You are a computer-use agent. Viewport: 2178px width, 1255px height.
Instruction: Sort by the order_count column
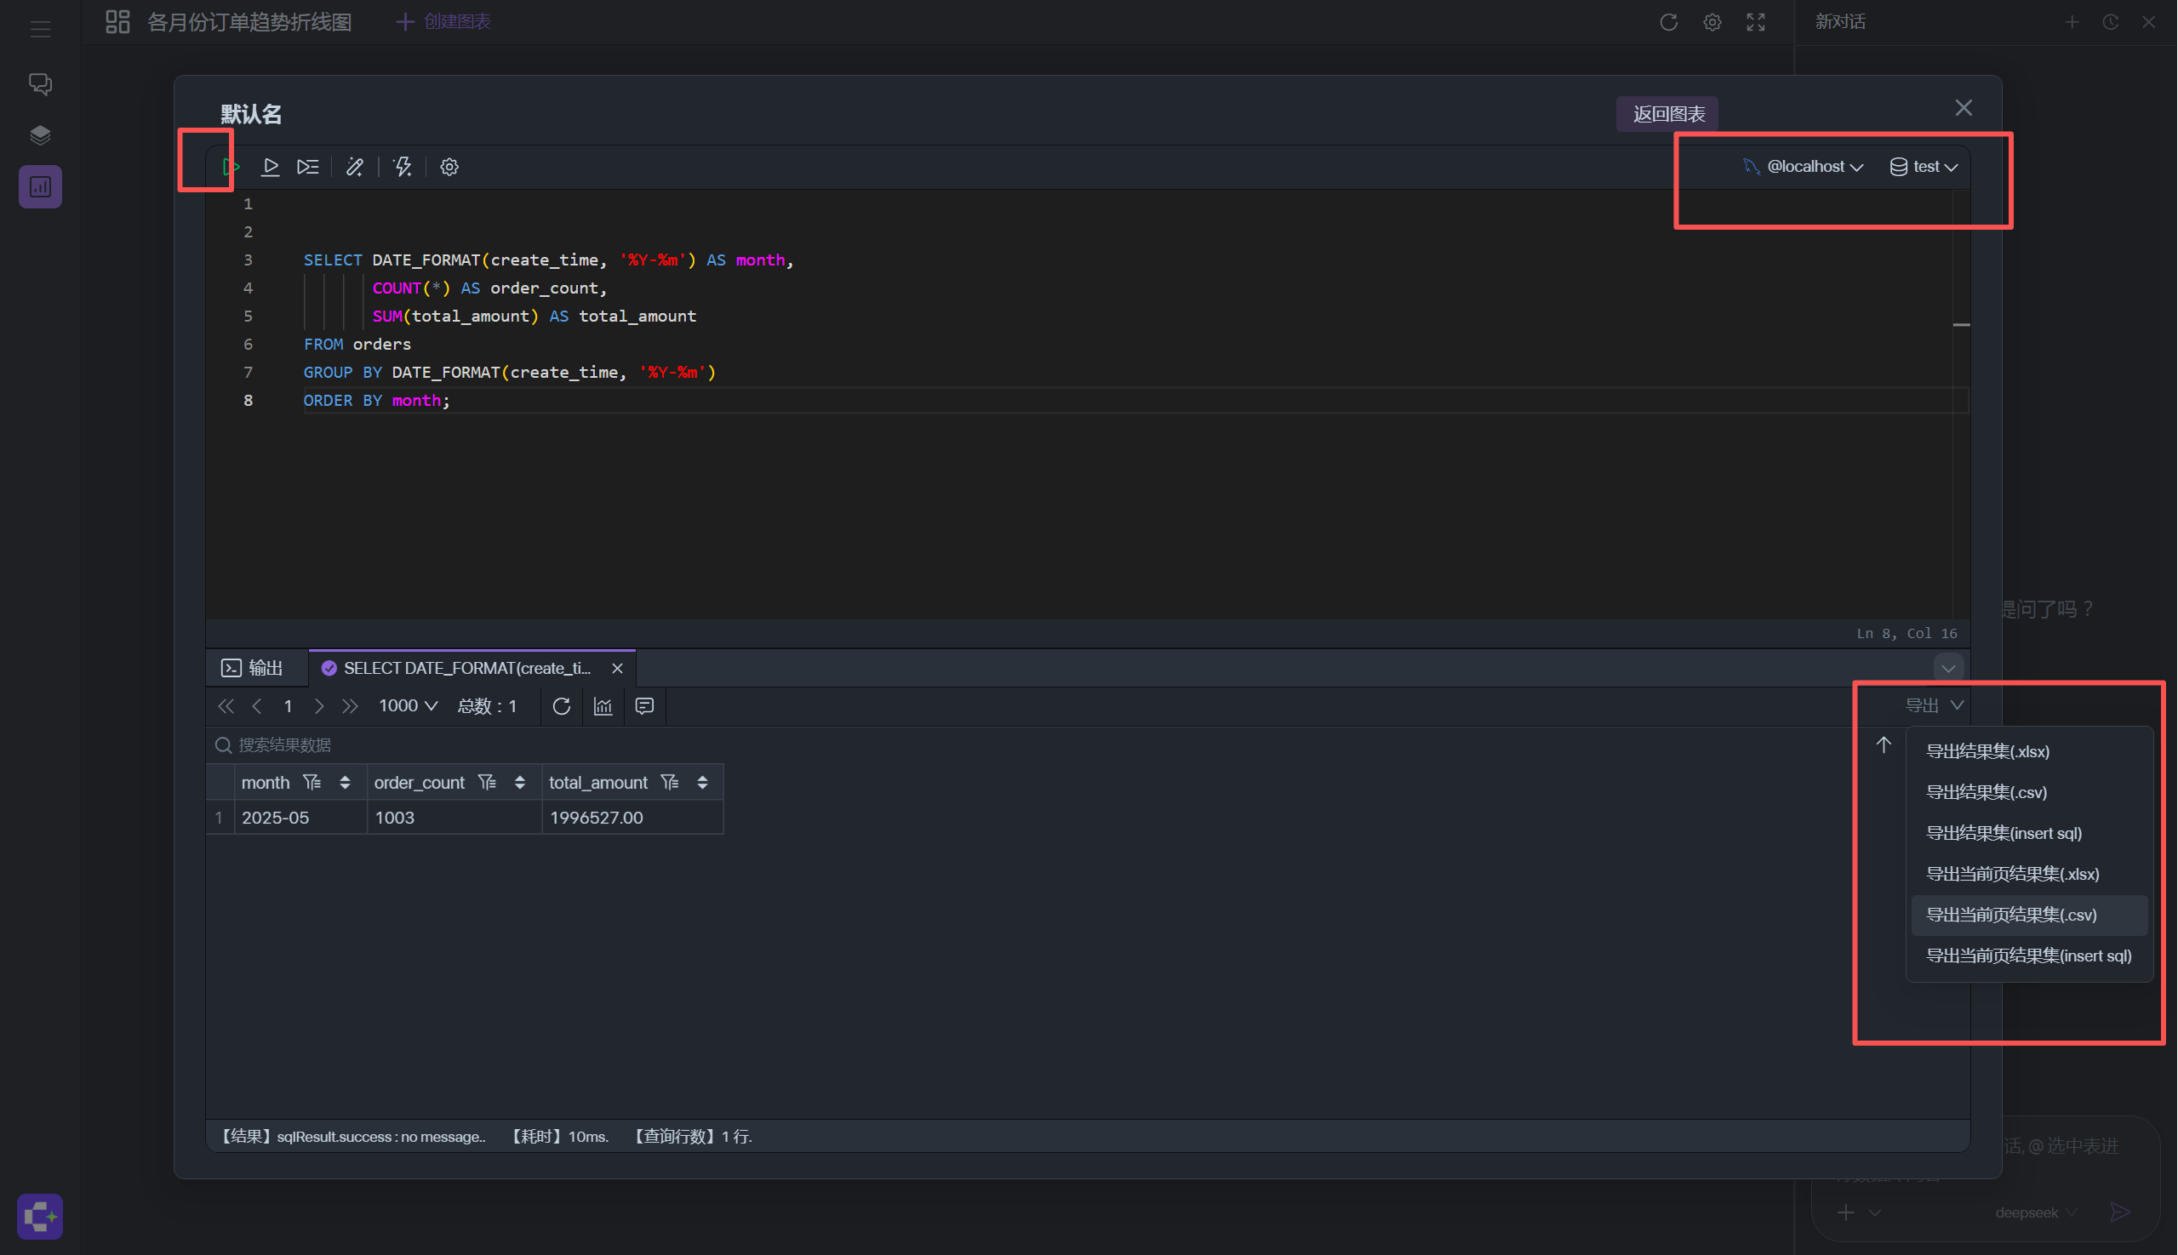[520, 783]
